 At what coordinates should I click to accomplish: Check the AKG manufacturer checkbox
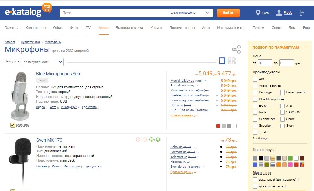point(255,79)
